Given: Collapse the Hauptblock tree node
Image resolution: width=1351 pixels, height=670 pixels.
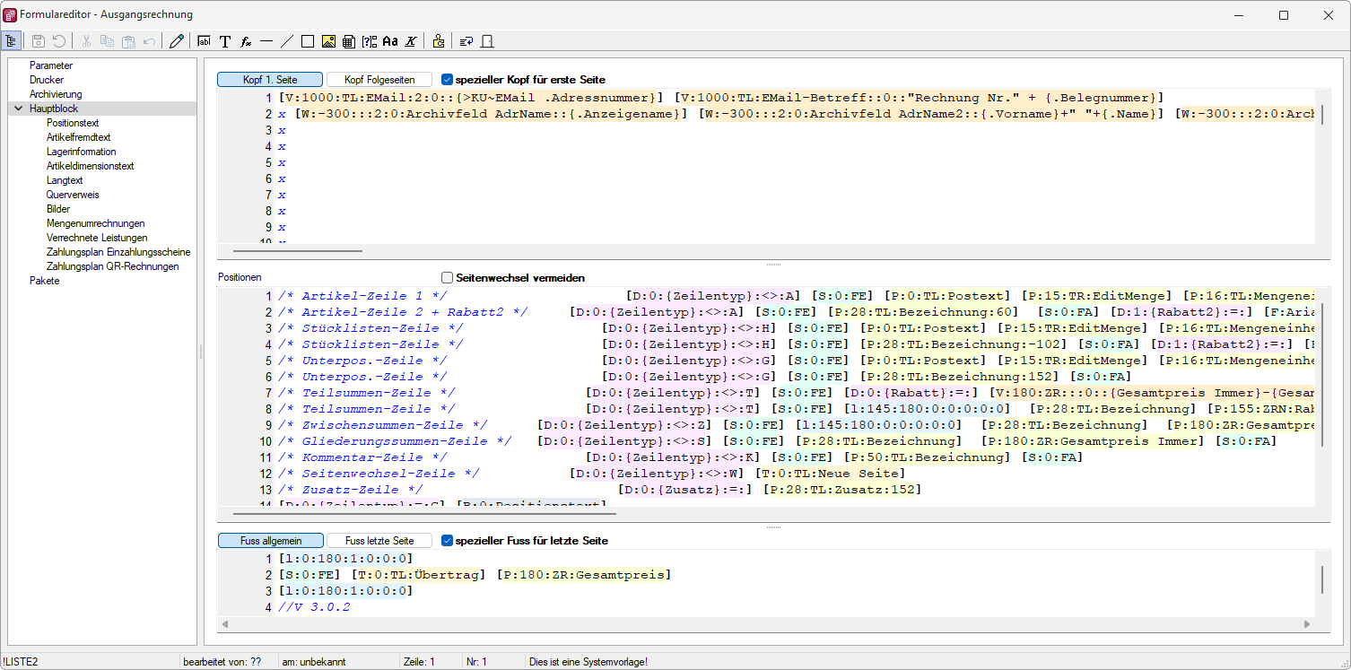Looking at the screenshot, I should tap(18, 109).
